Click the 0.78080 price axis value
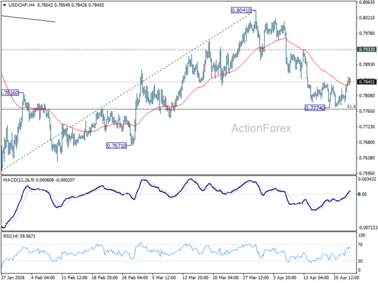Viewport: 378px width, 283px height. tap(367, 96)
